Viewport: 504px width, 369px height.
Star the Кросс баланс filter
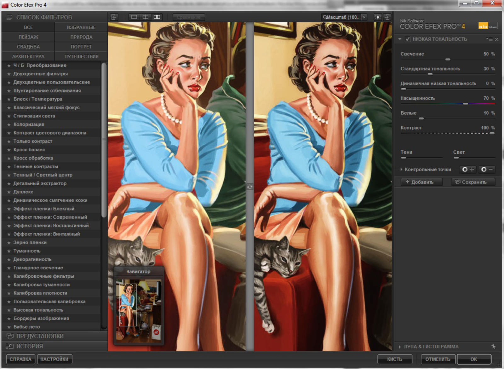(9, 150)
